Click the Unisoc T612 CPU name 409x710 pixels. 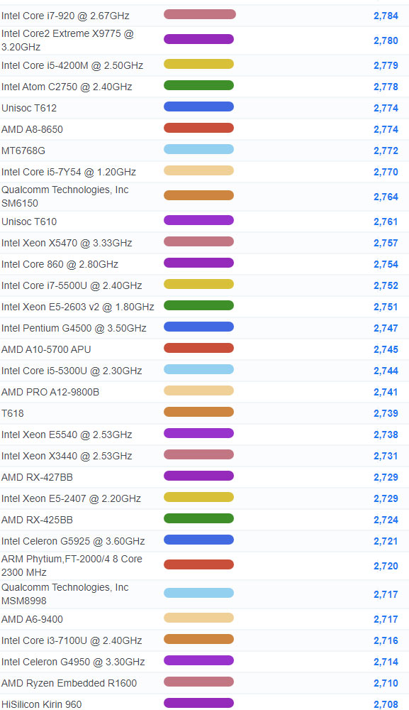[29, 108]
